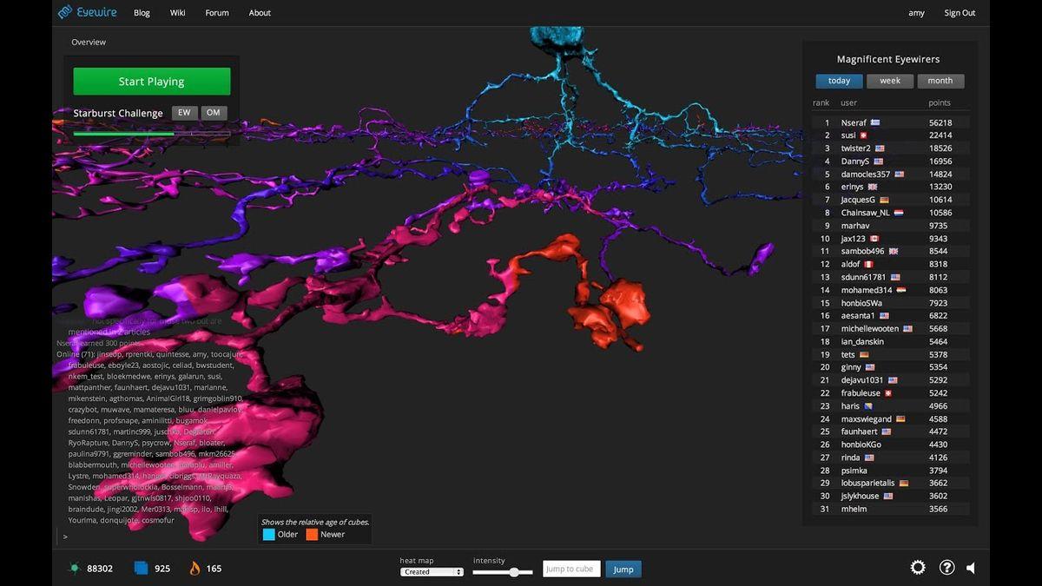Switch leaderboard to today
1042x586 pixels.
tap(839, 81)
